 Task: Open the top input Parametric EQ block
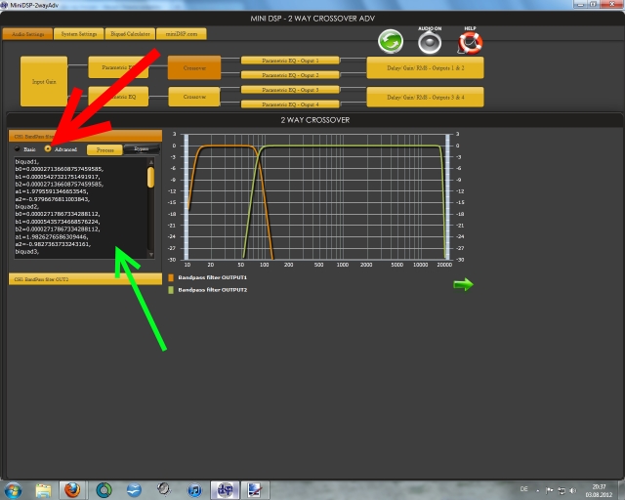click(118, 67)
